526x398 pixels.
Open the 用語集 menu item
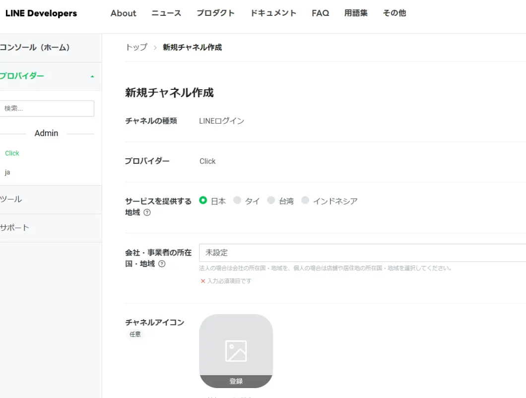pyautogui.click(x=356, y=13)
